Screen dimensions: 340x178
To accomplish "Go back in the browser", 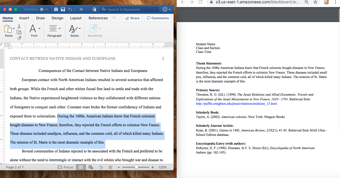I will point(183,2).
